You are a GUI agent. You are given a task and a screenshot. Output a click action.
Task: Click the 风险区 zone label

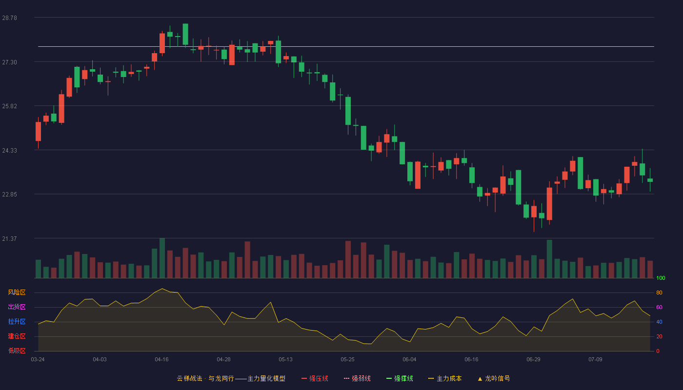click(x=17, y=292)
